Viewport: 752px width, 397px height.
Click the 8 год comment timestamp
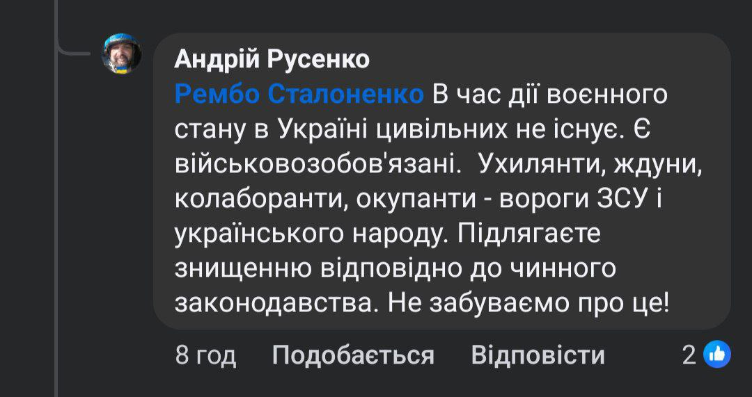206,356
